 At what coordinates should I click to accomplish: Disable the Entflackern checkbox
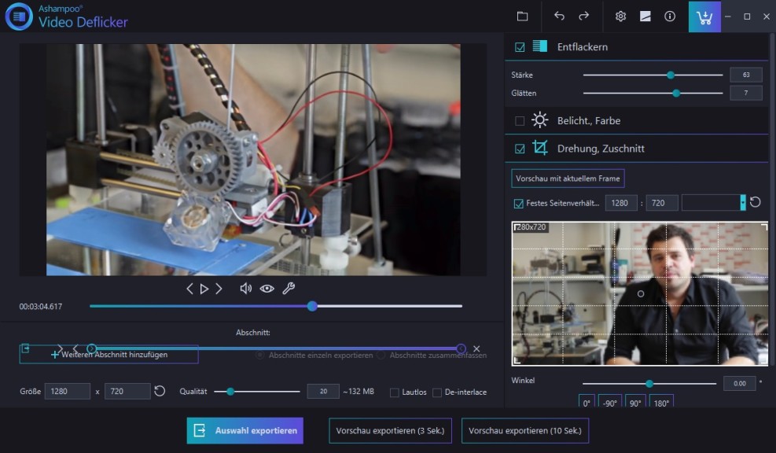pos(520,47)
